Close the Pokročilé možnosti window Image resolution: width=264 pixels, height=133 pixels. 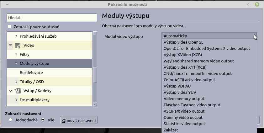257,4
